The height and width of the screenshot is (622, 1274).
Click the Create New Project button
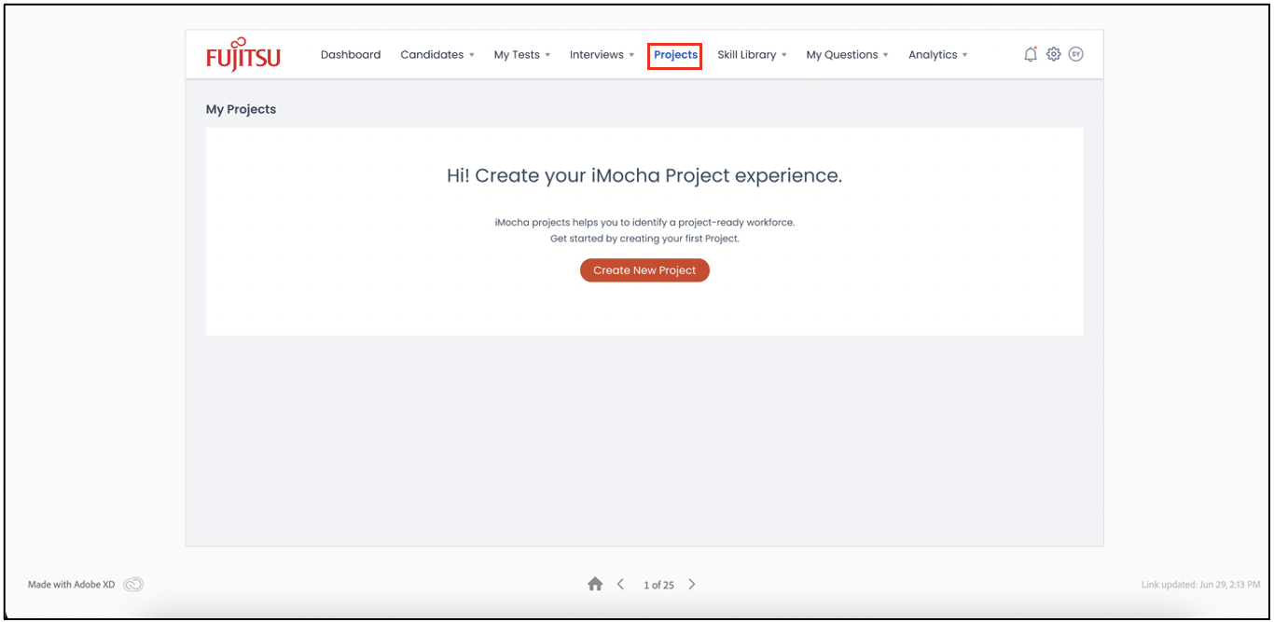point(644,270)
